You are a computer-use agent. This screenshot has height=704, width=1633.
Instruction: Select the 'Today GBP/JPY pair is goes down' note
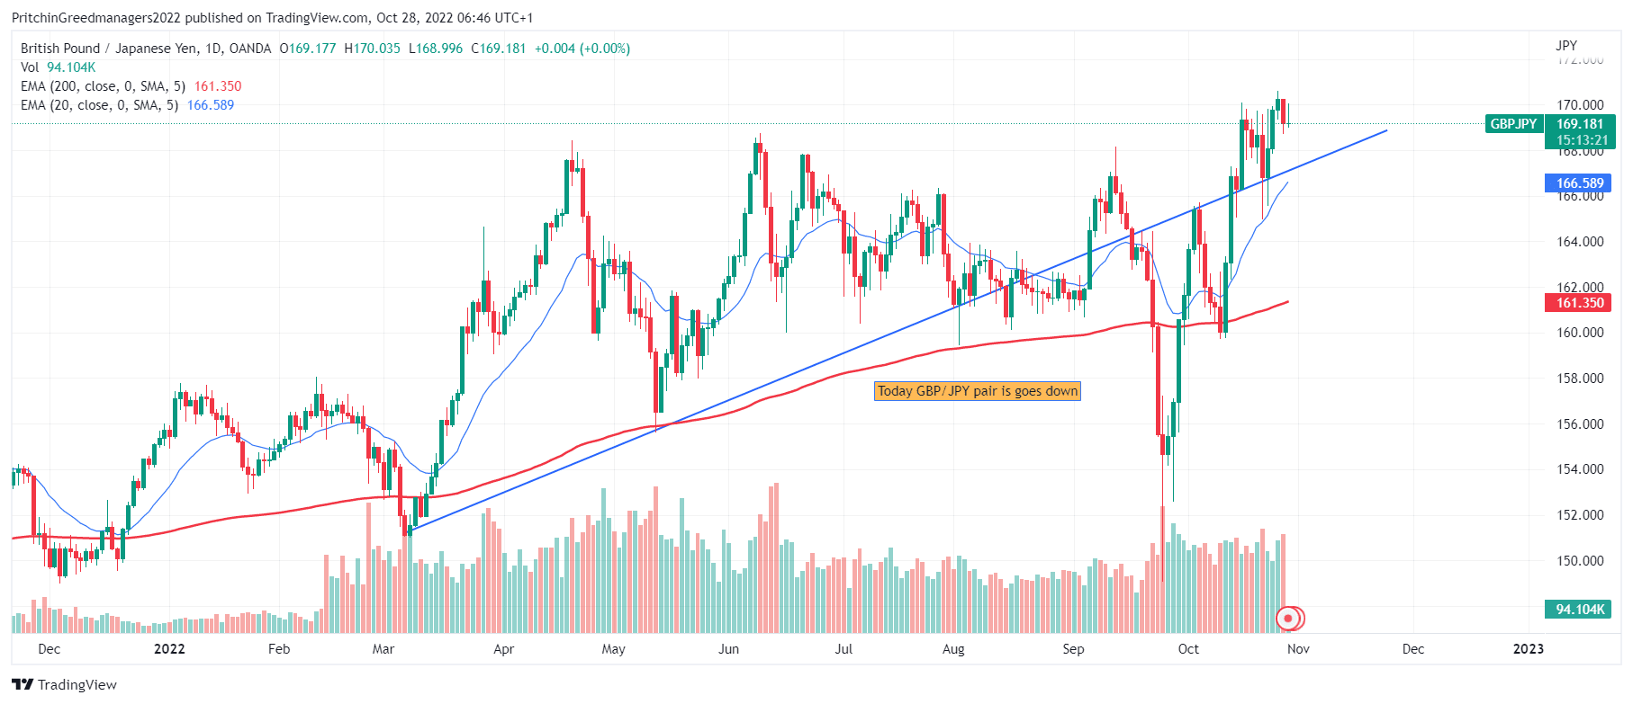pyautogui.click(x=977, y=391)
